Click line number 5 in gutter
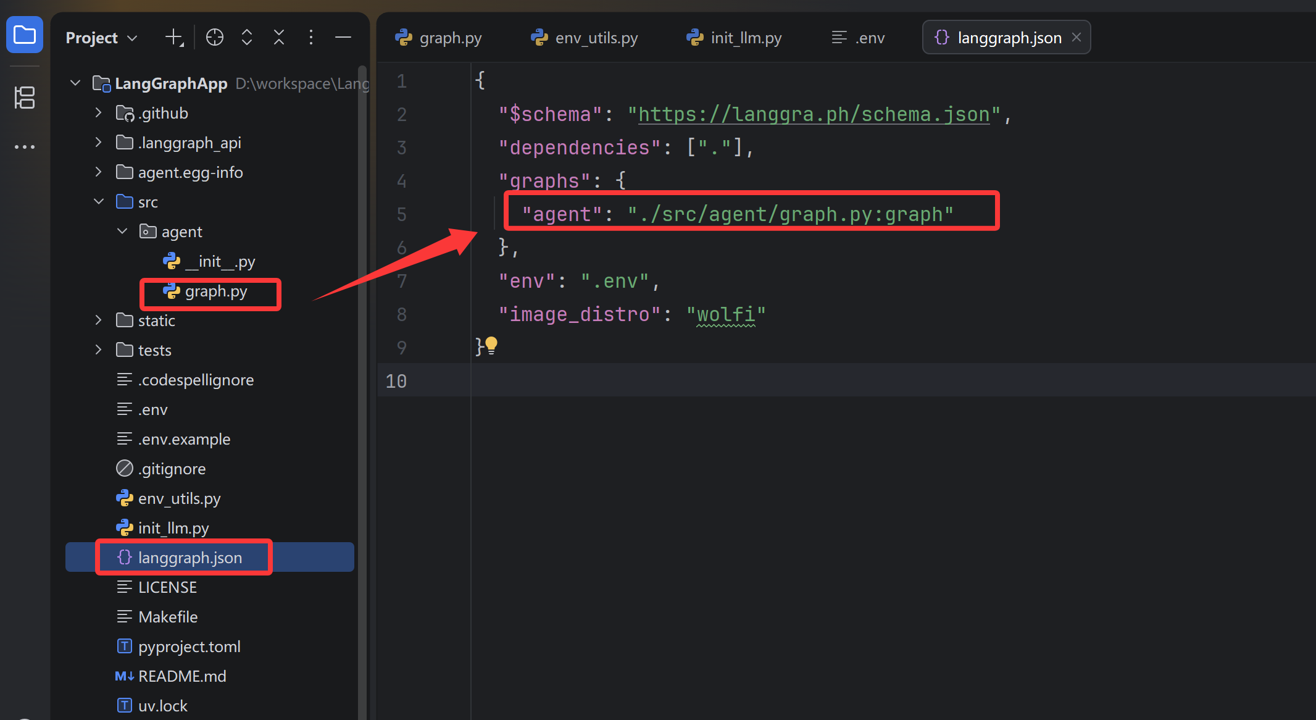The width and height of the screenshot is (1316, 720). (x=401, y=214)
